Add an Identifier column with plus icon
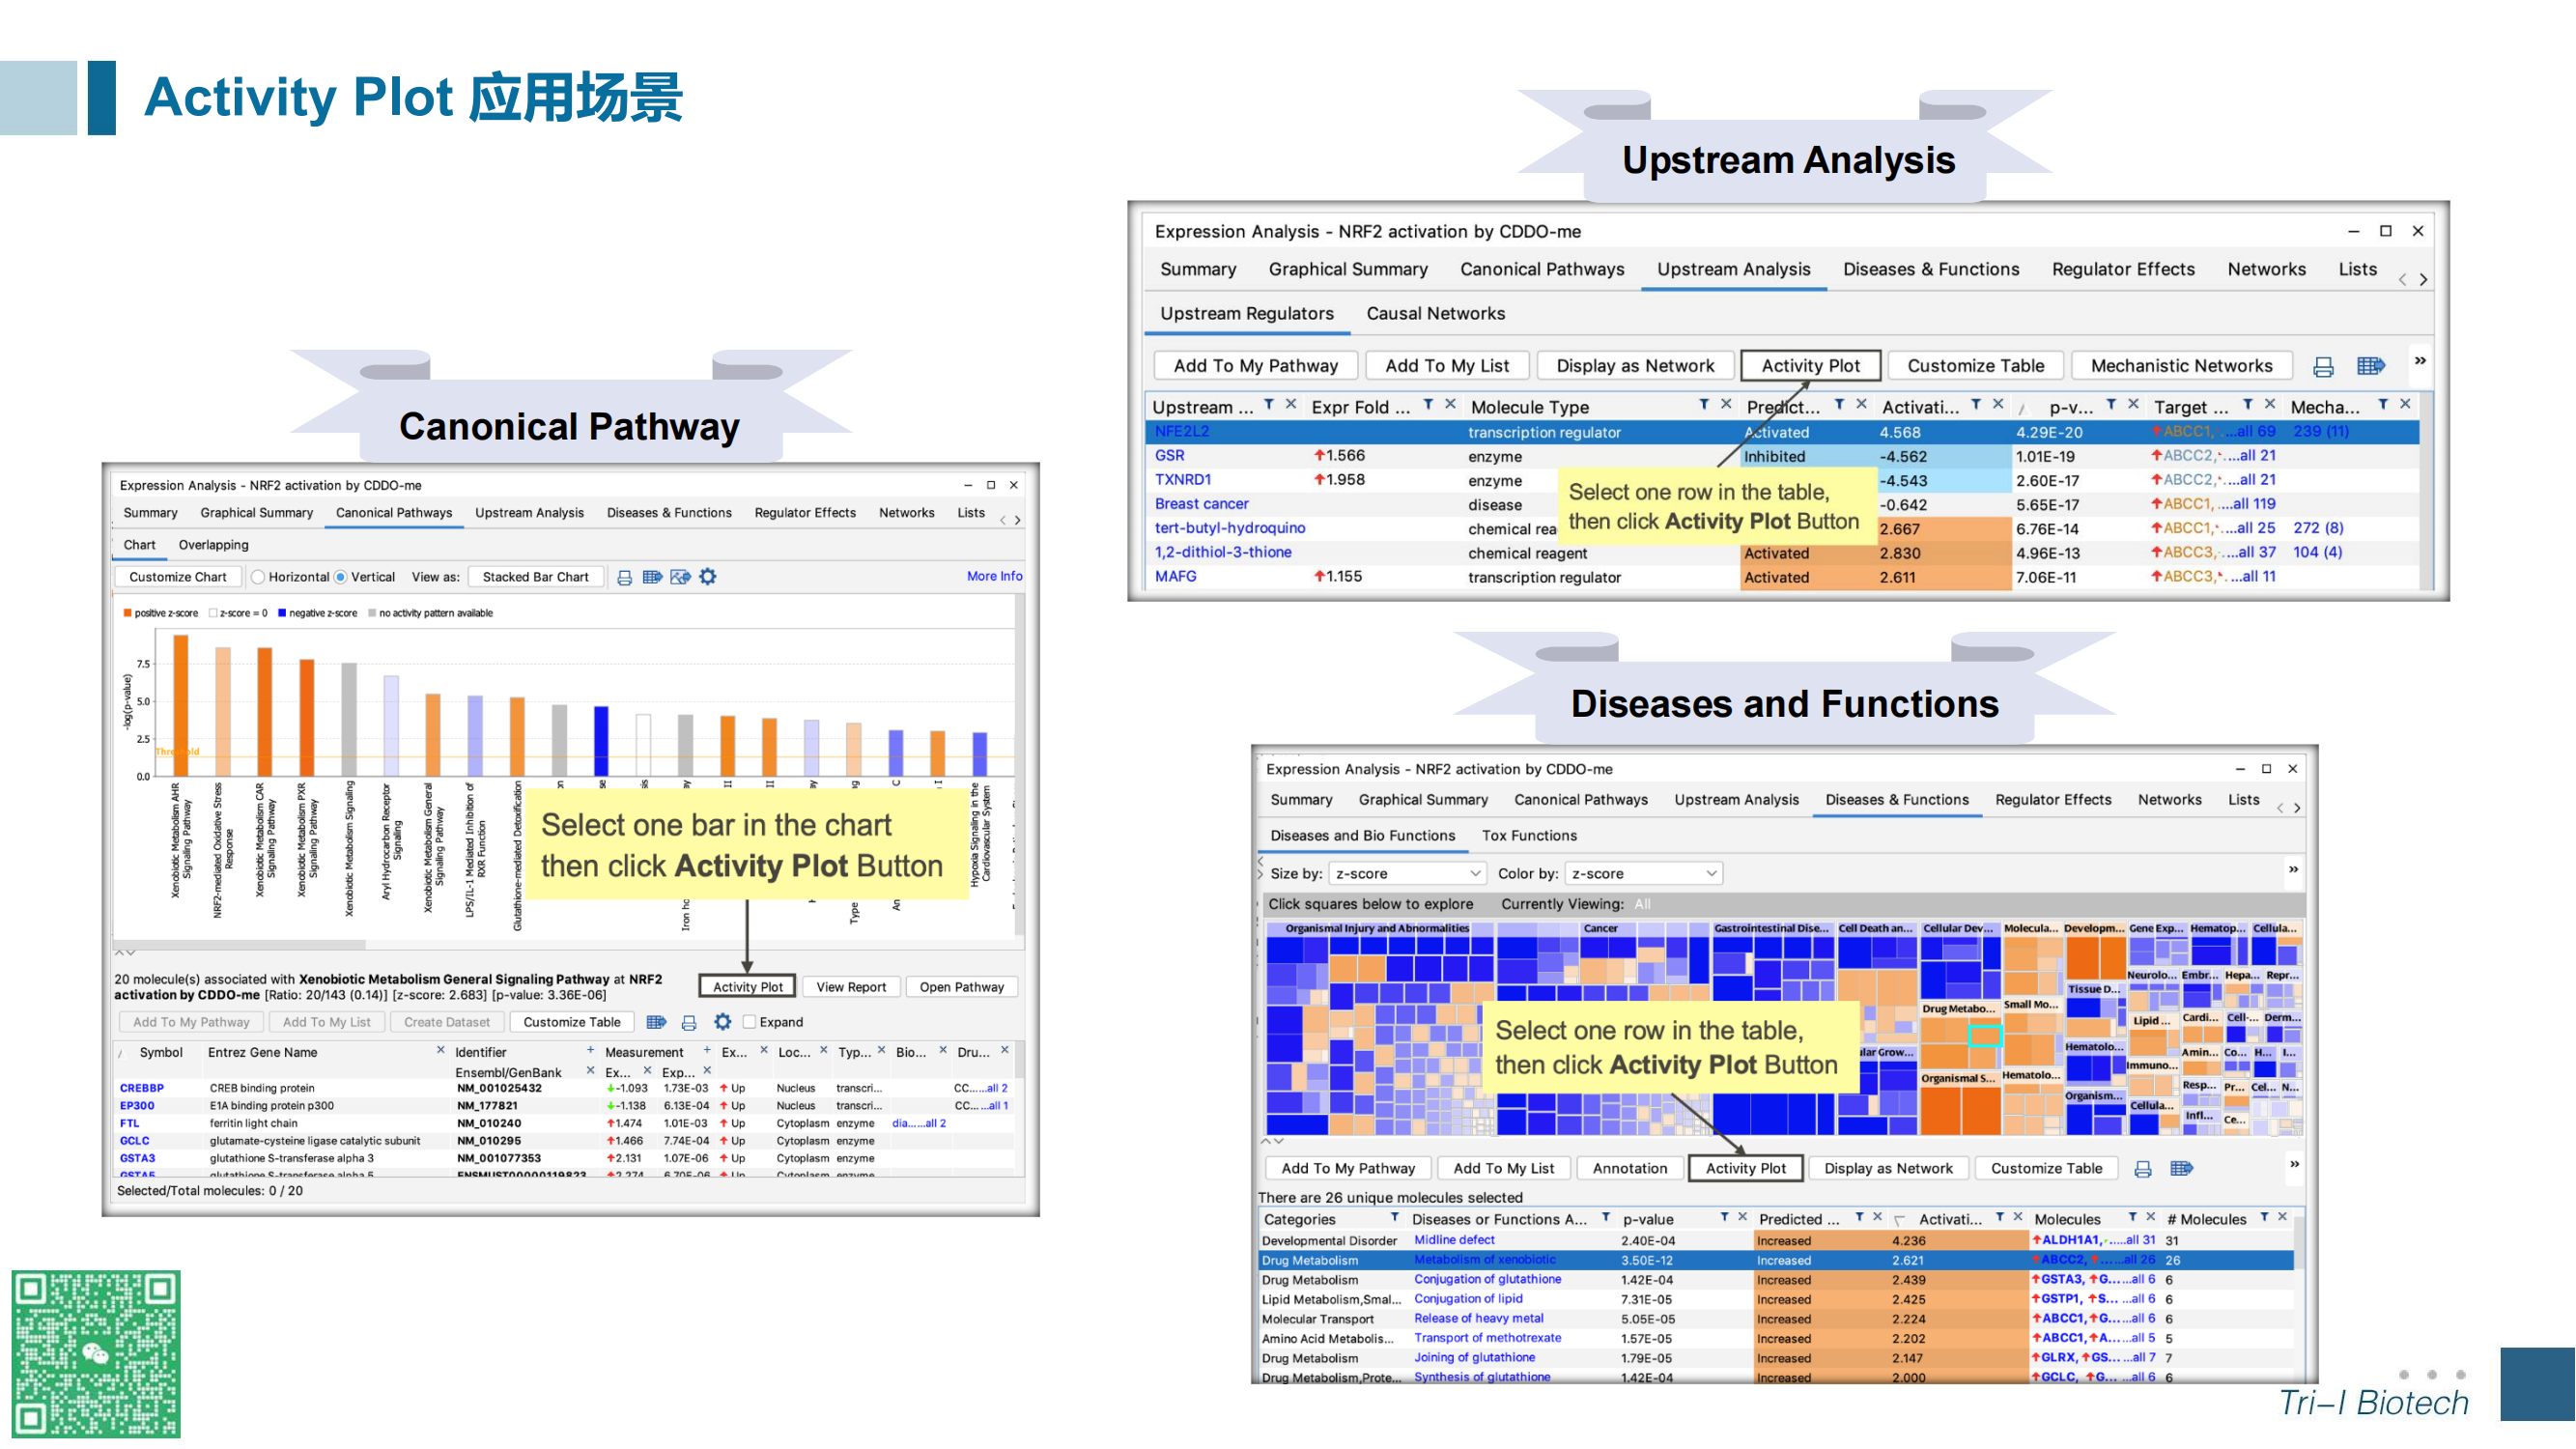The height and width of the screenshot is (1449, 2576). click(x=590, y=1050)
